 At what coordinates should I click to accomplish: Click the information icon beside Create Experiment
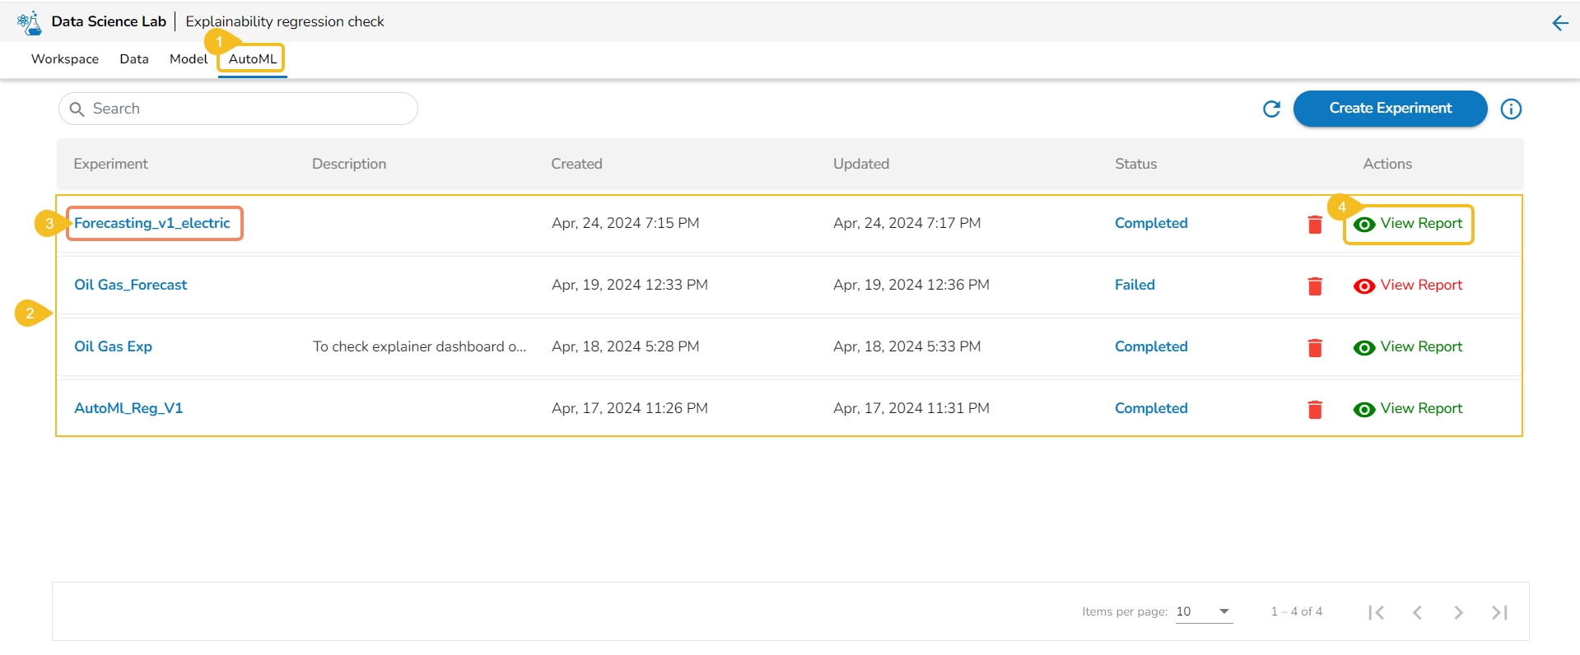[x=1511, y=109]
